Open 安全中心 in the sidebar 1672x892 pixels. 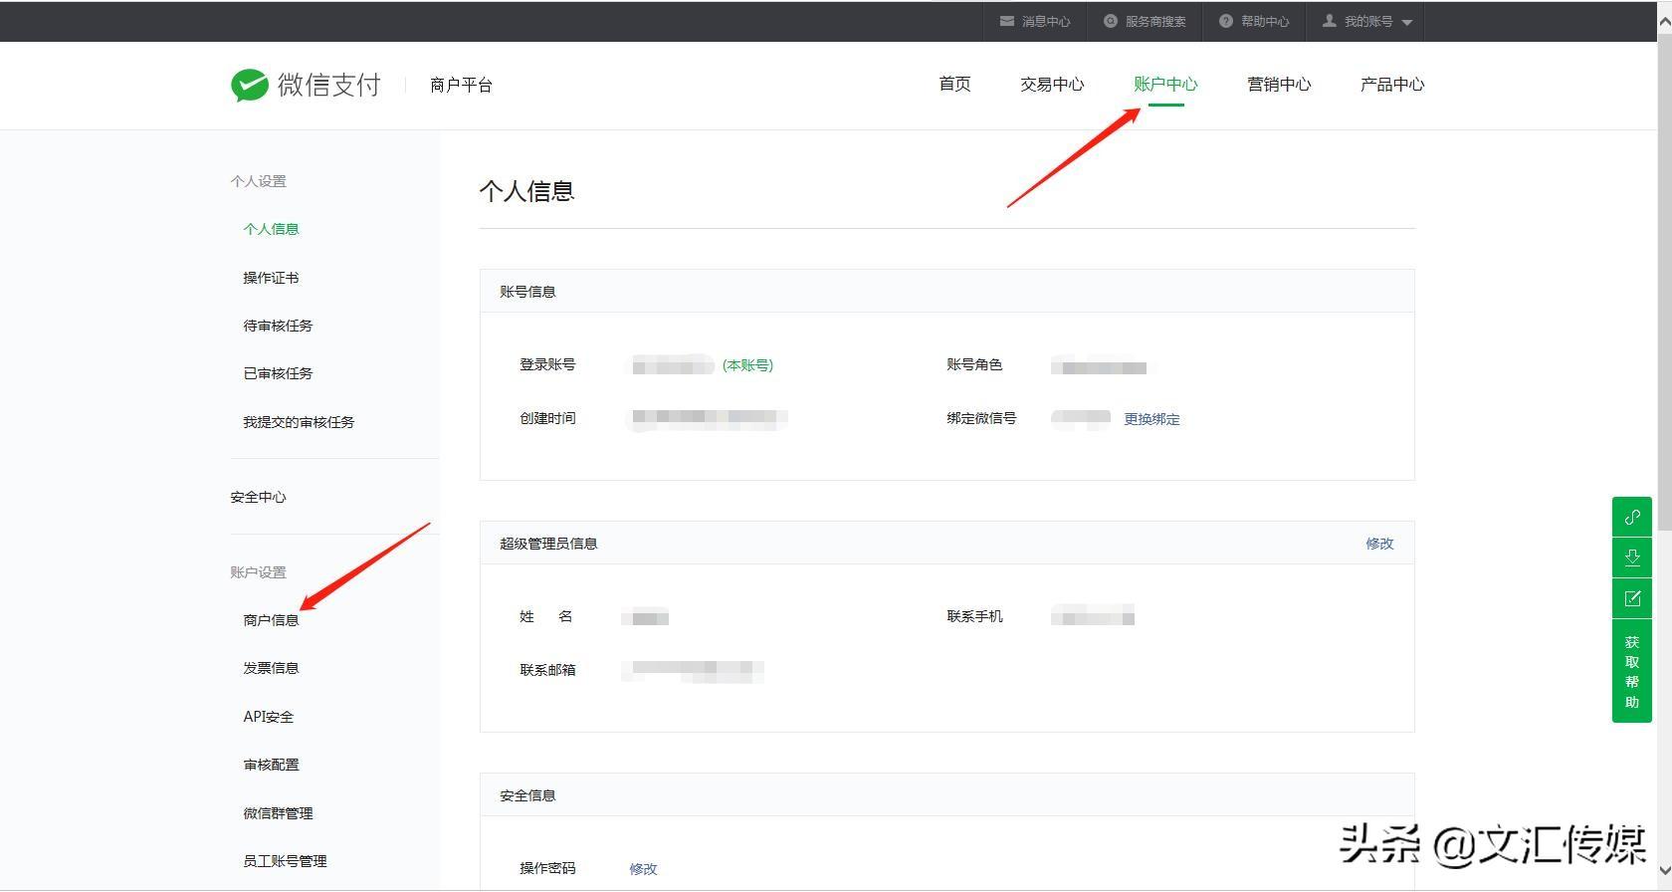point(258,497)
